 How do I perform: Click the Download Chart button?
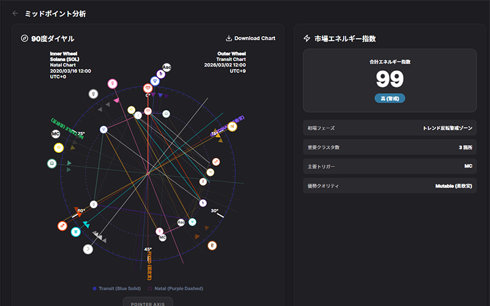click(251, 38)
